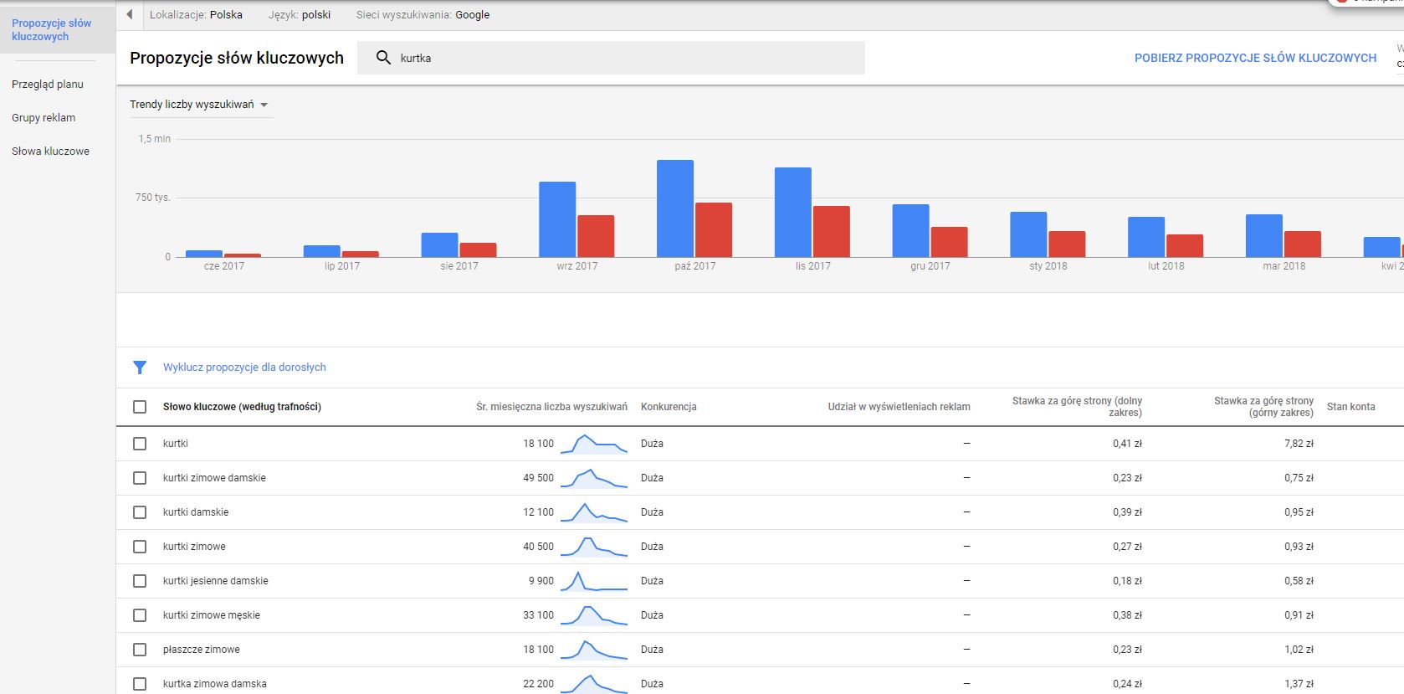The image size is (1404, 694).
Task: Click search volume value 33 100
Action: point(538,615)
